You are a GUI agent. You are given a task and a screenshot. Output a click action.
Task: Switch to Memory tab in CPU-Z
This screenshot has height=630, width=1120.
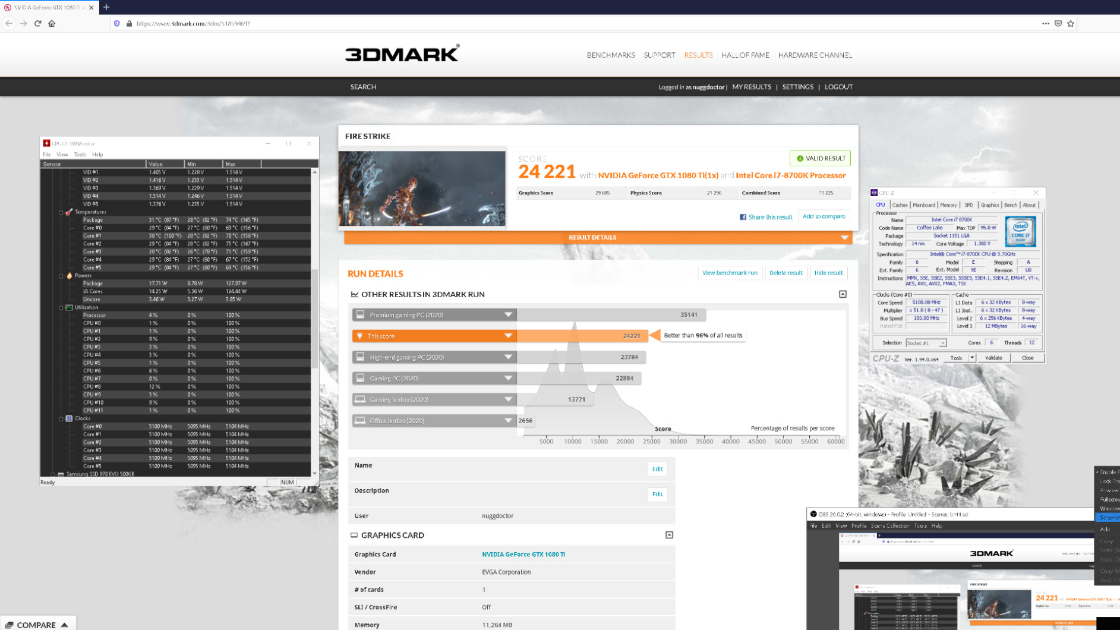click(948, 205)
